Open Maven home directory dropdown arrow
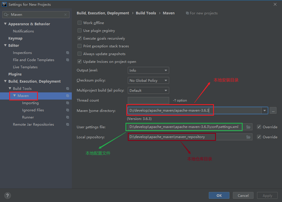 [x=264, y=110]
